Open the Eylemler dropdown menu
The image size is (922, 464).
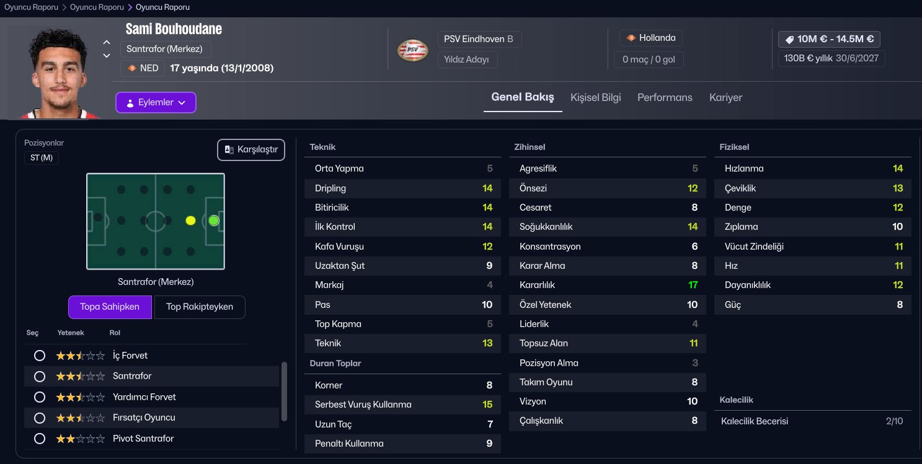click(x=156, y=103)
